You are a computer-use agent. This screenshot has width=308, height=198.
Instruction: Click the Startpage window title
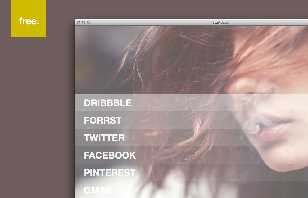[220, 22]
